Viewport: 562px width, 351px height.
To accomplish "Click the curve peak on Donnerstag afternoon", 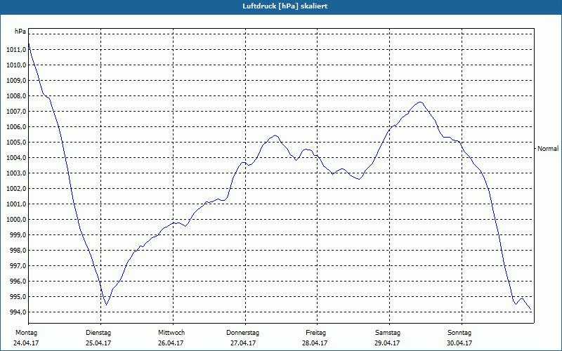I will click(275, 135).
